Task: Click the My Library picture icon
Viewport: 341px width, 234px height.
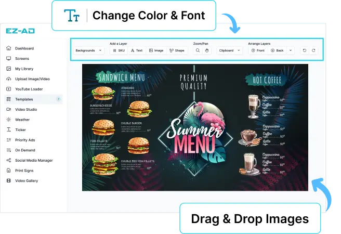Action: point(9,69)
